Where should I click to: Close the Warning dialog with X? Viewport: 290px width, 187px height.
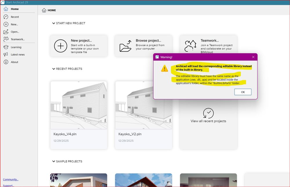pyautogui.click(x=253, y=57)
